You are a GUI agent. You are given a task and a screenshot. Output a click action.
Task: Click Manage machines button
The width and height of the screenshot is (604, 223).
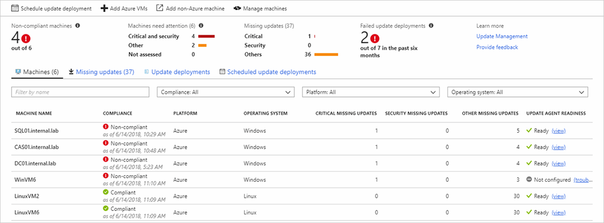coord(260,9)
